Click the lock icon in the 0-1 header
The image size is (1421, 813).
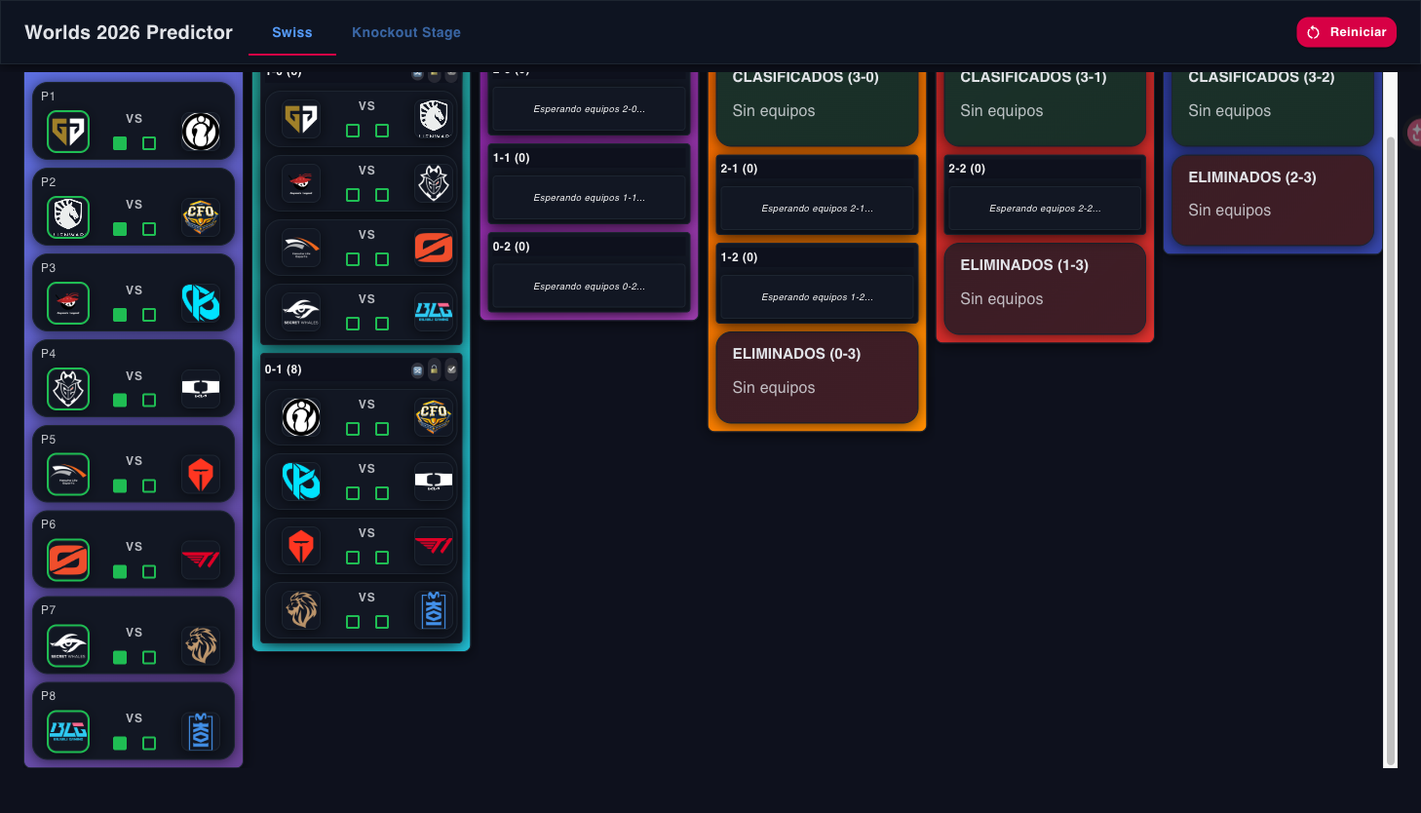point(435,369)
